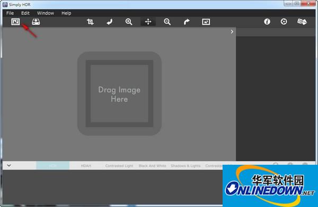Image resolution: width=318 pixels, height=207 pixels.
Task: Collapse the presets bar chevron
Action: pyautogui.click(x=9, y=166)
